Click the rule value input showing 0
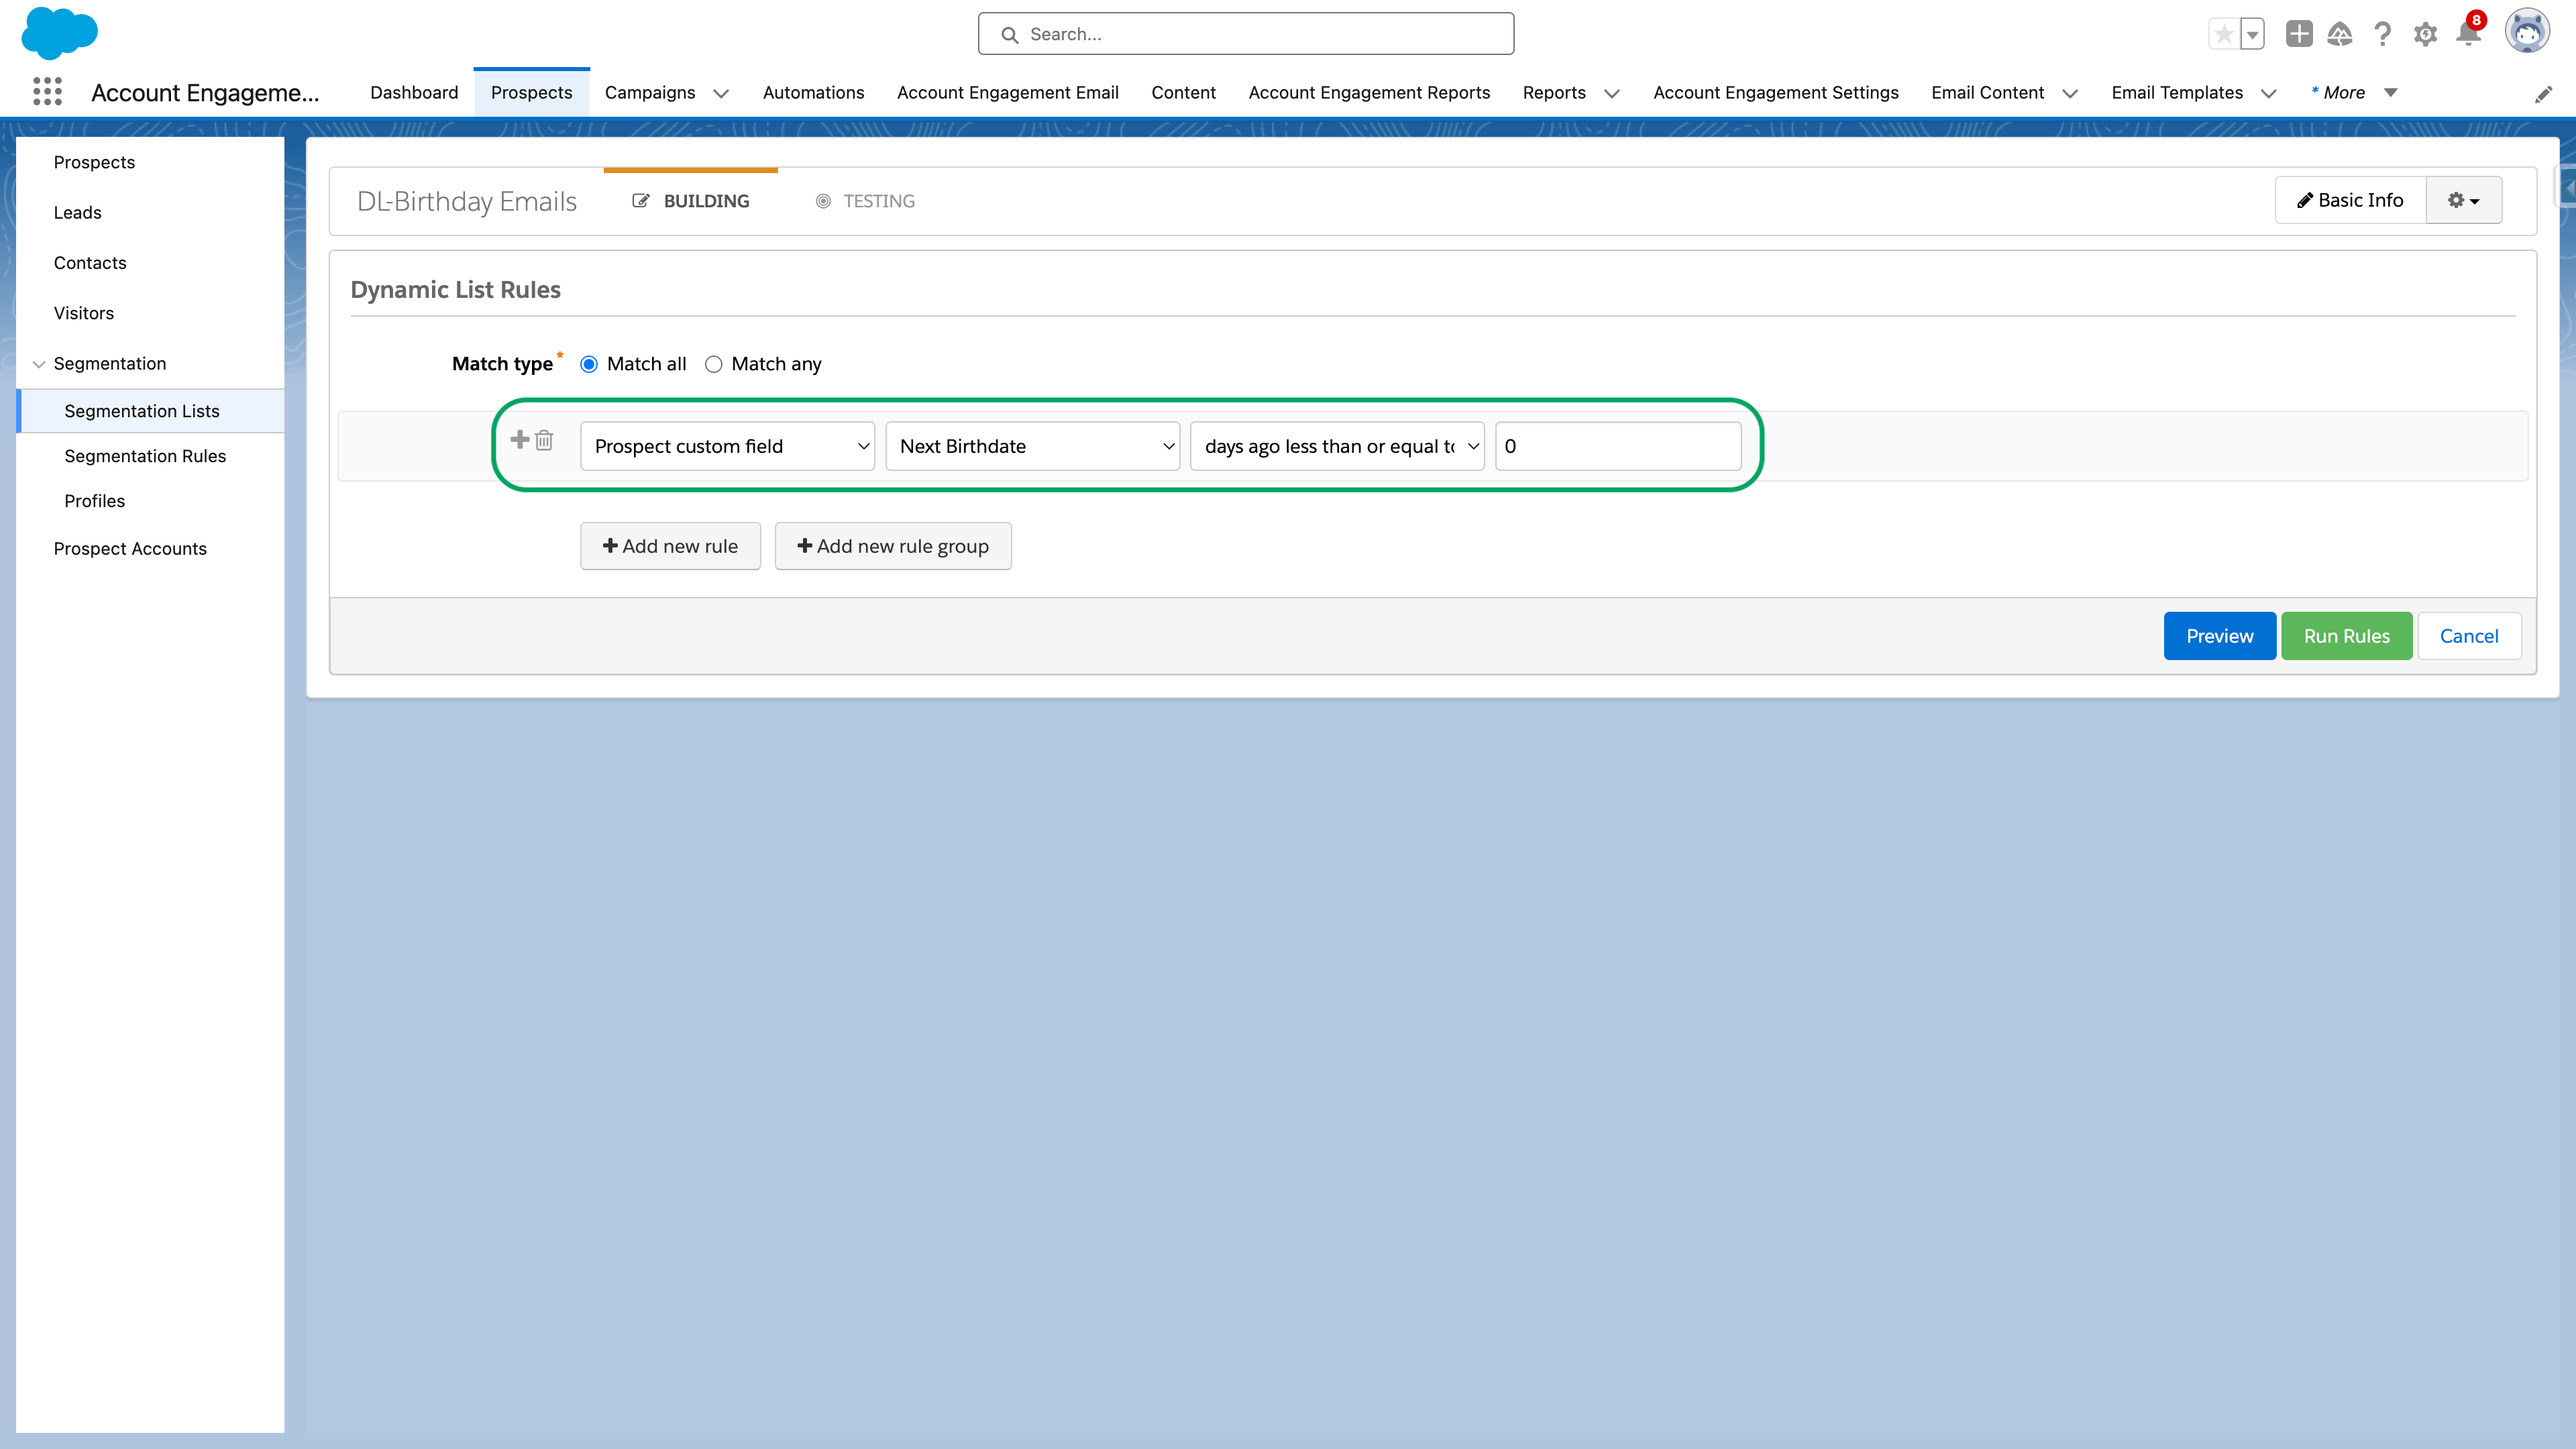This screenshot has height=1449, width=2576. pyautogui.click(x=1618, y=446)
